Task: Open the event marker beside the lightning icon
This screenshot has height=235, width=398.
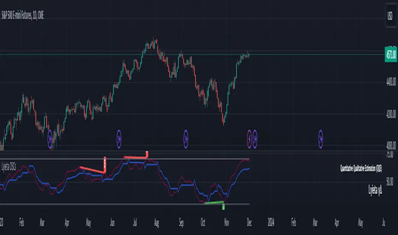Action: pyautogui.click(x=255, y=139)
